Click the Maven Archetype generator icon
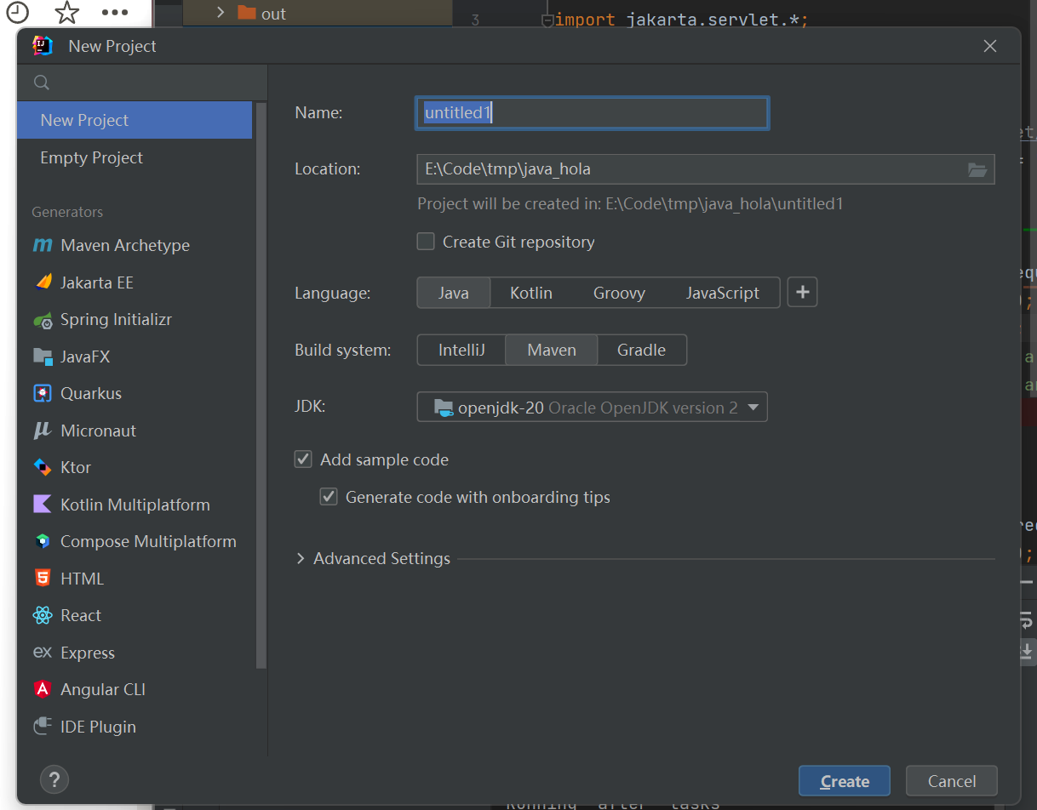Viewport: 1037px width, 810px height. point(43,246)
